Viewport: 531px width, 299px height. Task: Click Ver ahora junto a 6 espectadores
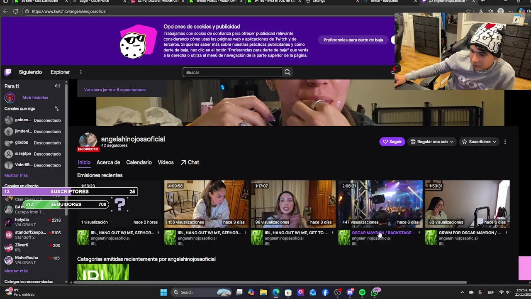coord(114,90)
